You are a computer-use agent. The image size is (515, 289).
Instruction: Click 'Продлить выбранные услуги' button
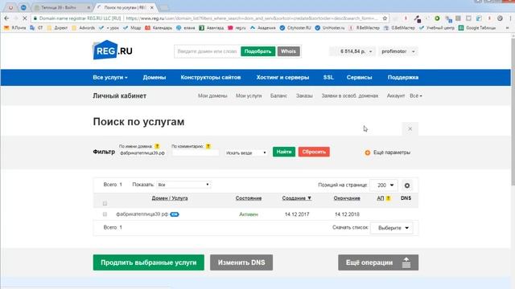tap(148, 263)
